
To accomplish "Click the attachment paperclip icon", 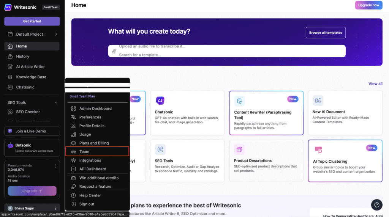I will pos(114,51).
